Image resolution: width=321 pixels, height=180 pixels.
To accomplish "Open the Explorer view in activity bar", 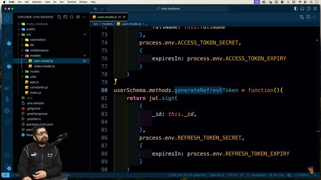I will click(7, 18).
